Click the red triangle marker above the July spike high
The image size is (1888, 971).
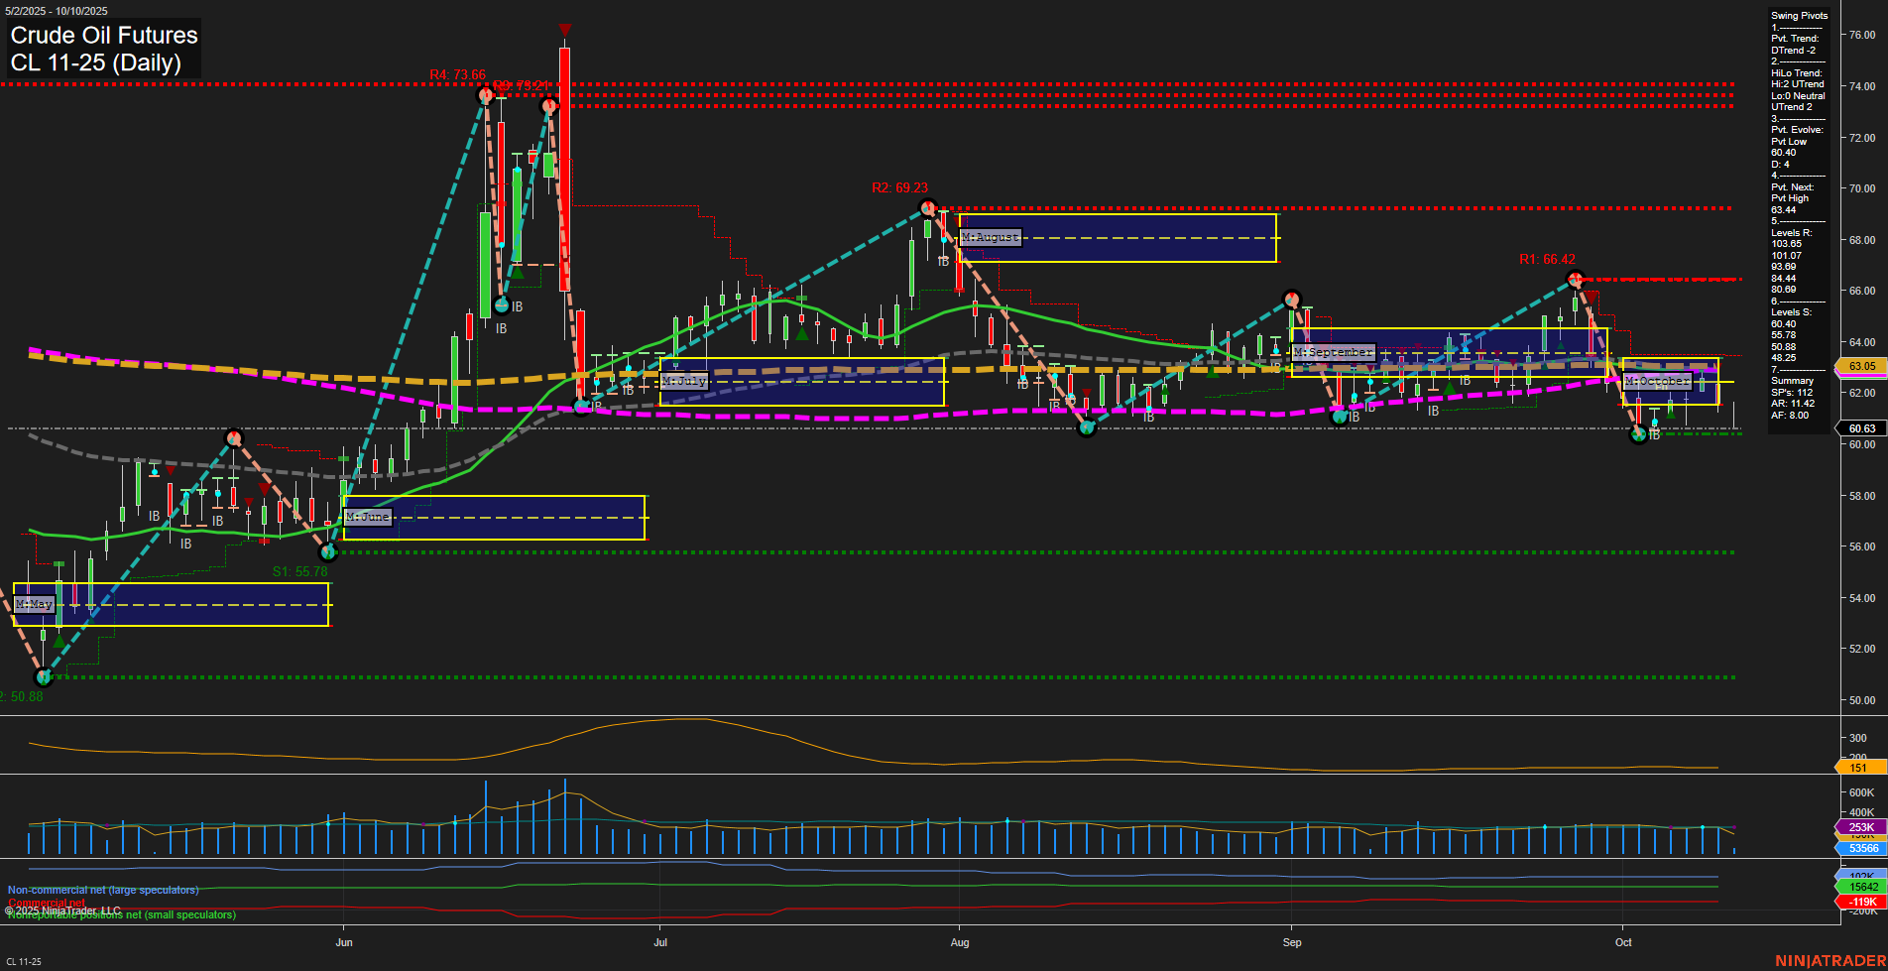pos(564,31)
